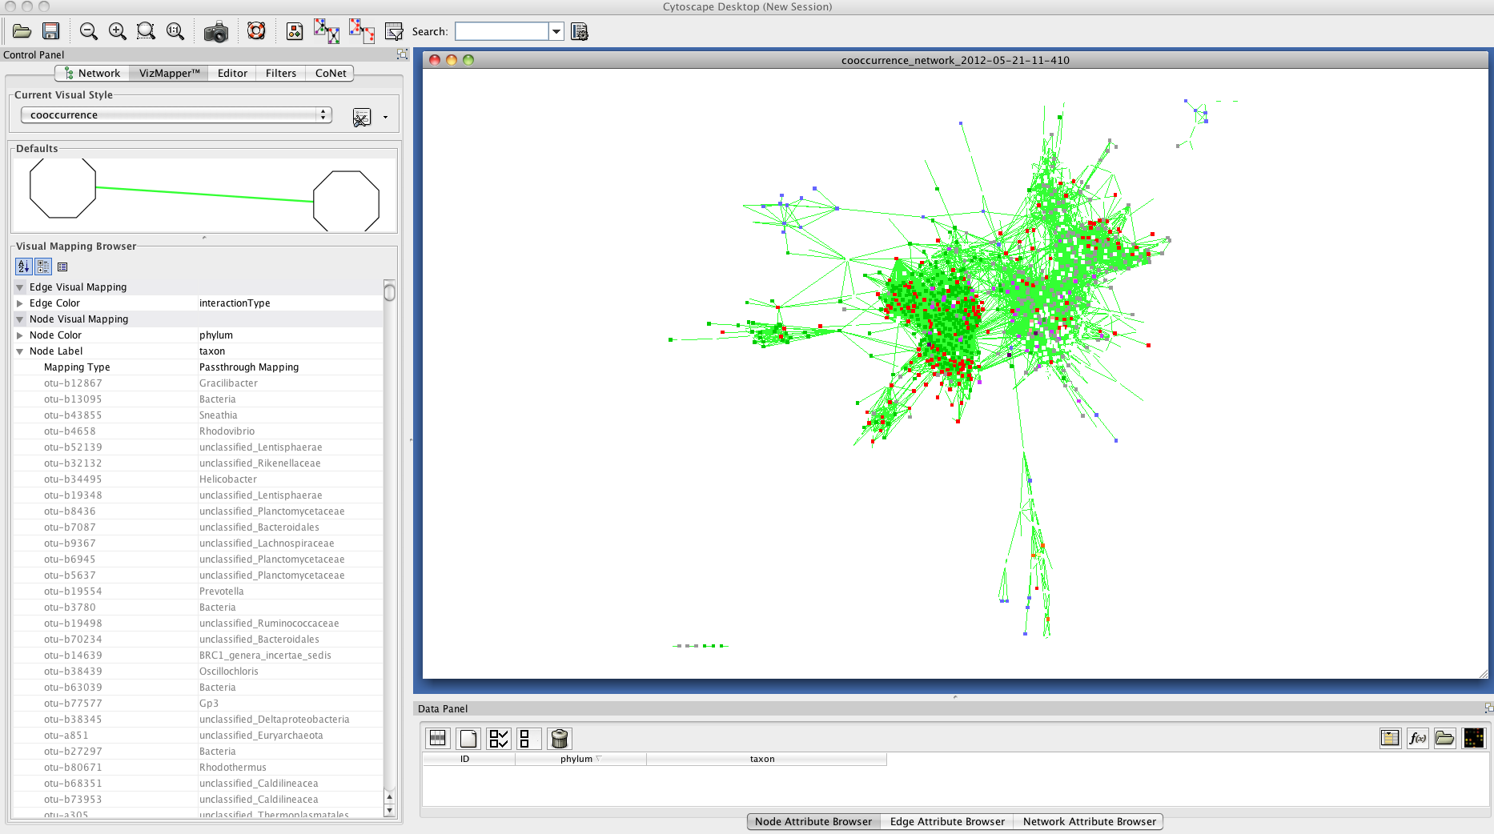Click the delete attribute trash can icon
Viewport: 1494px width, 834px height.
(560, 738)
